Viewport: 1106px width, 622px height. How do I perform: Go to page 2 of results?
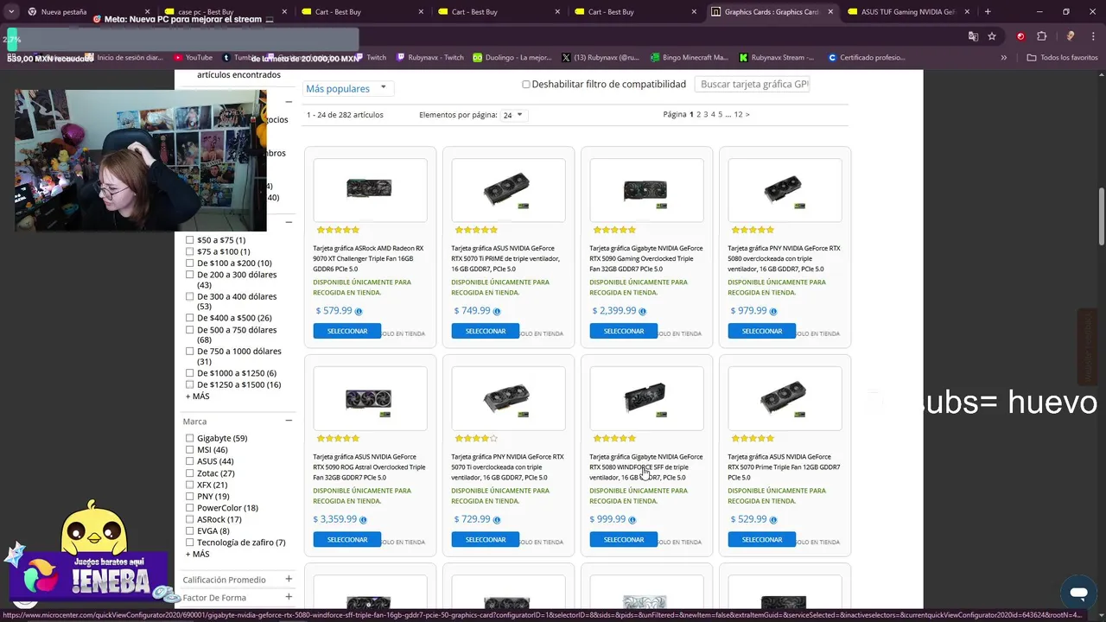[x=699, y=114]
